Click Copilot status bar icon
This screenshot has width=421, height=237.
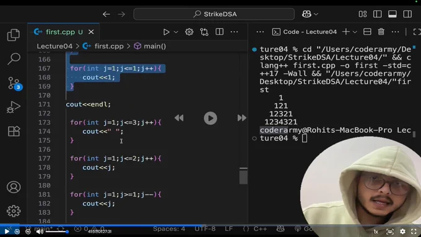tap(280, 229)
